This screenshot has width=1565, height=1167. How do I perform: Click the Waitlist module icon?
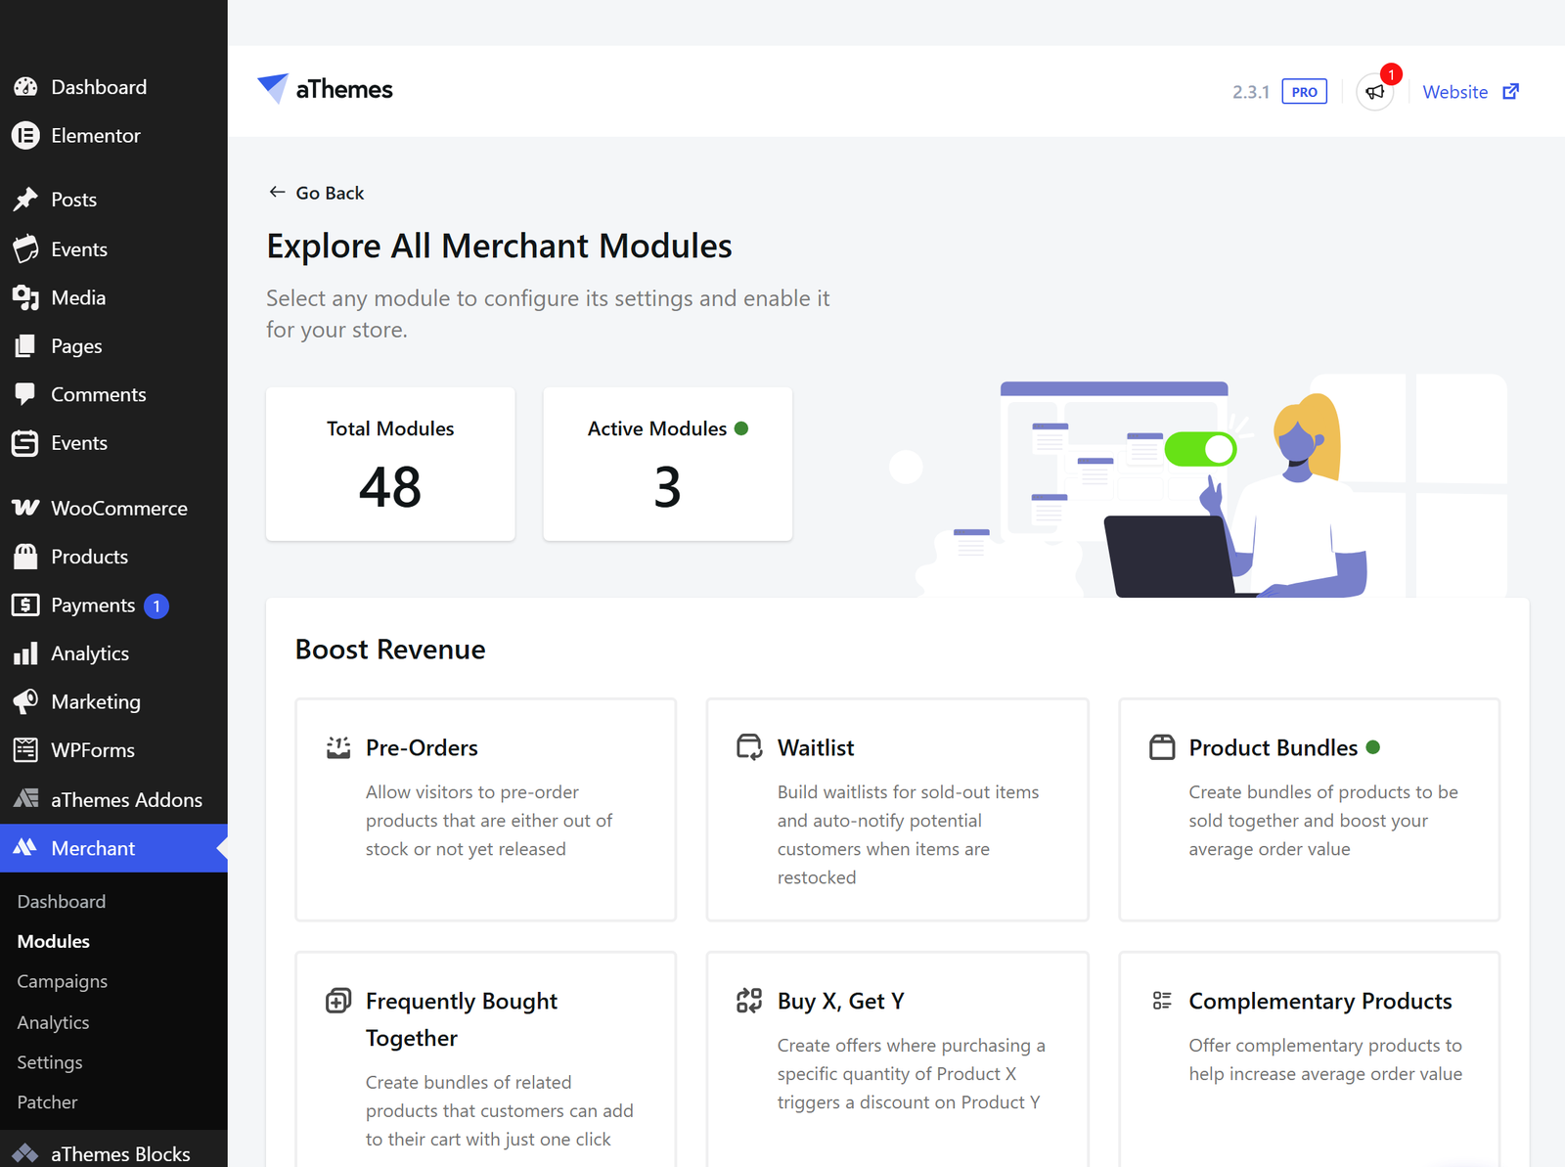point(749,748)
